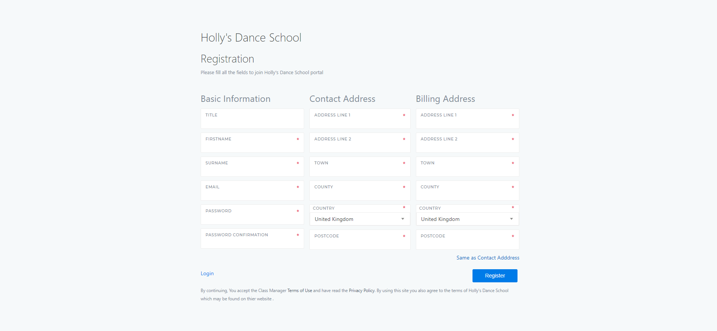Click the Basic Information heading
Screen dimensions: 717x331
click(x=235, y=99)
